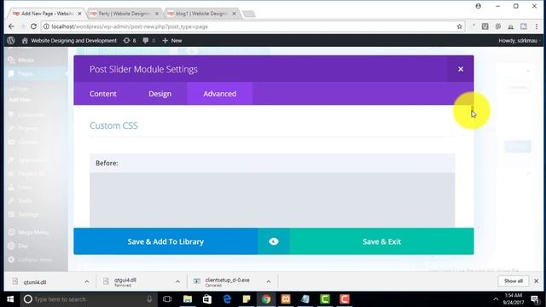Close the Party browser tab
The width and height of the screenshot is (546, 307).
tap(157, 14)
